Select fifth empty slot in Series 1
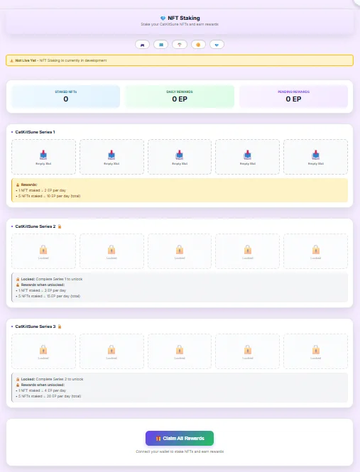Image resolution: width=360 pixels, height=472 pixels. pyautogui.click(x=315, y=157)
